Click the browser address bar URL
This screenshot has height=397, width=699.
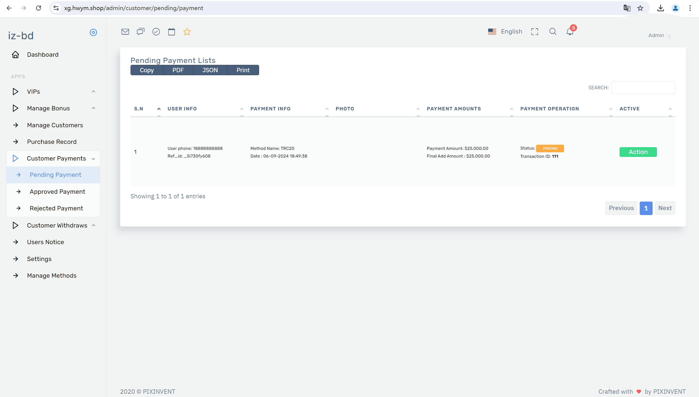click(134, 8)
